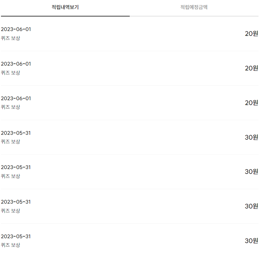Image resolution: width=264 pixels, height=256 pixels.
Task: Switch to the 적립예정금액 tab
Action: pyautogui.click(x=194, y=7)
